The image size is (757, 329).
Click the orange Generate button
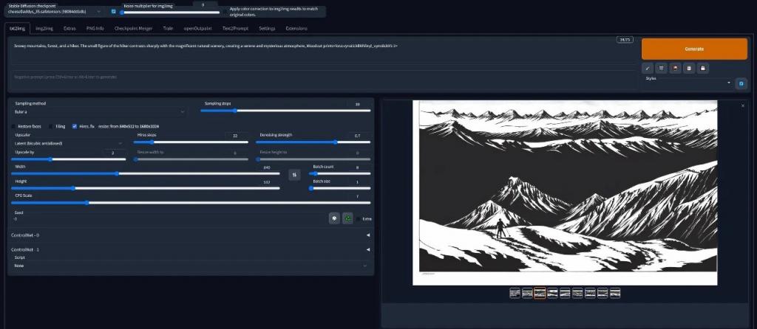pos(694,49)
